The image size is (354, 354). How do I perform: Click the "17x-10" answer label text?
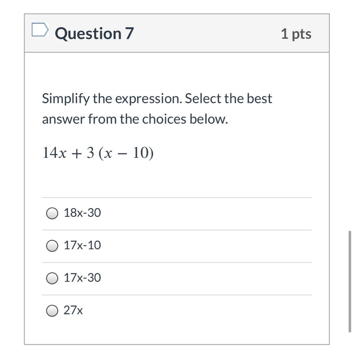click(x=82, y=245)
